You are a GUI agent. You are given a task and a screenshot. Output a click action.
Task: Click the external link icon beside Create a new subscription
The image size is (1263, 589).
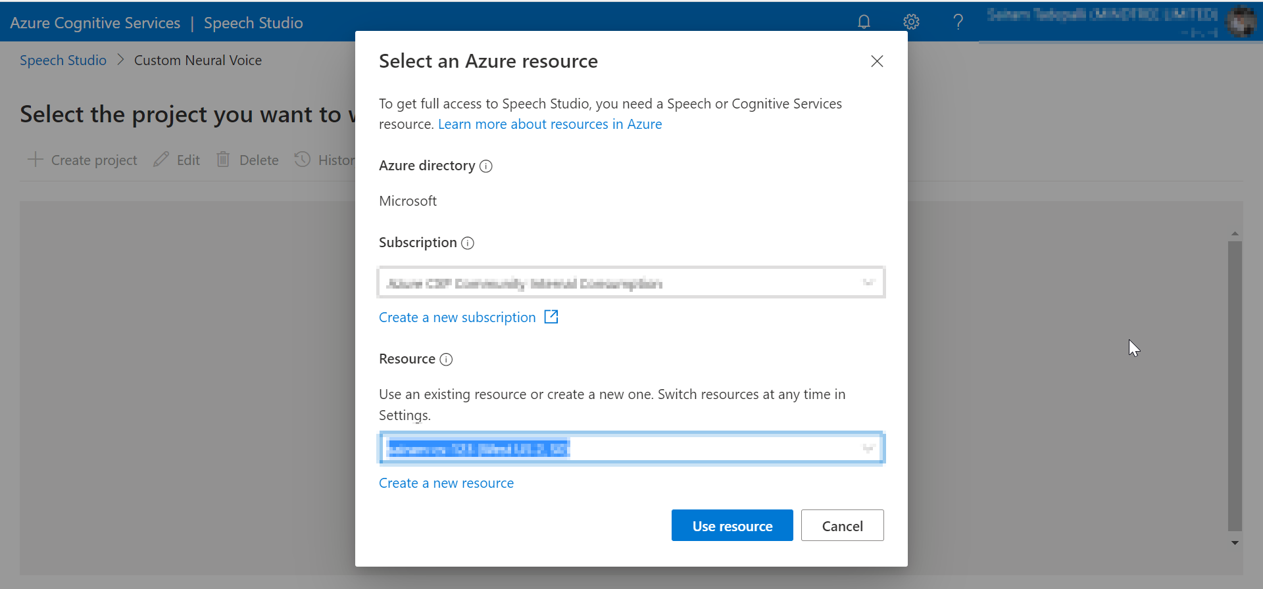click(x=551, y=317)
